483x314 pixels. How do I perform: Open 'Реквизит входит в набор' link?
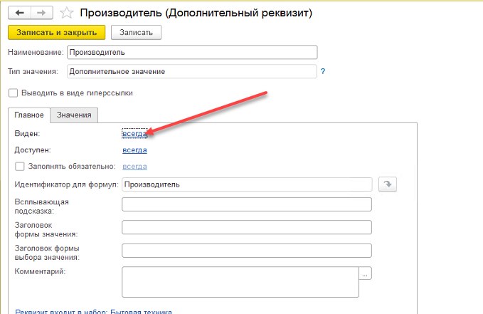pos(93,311)
